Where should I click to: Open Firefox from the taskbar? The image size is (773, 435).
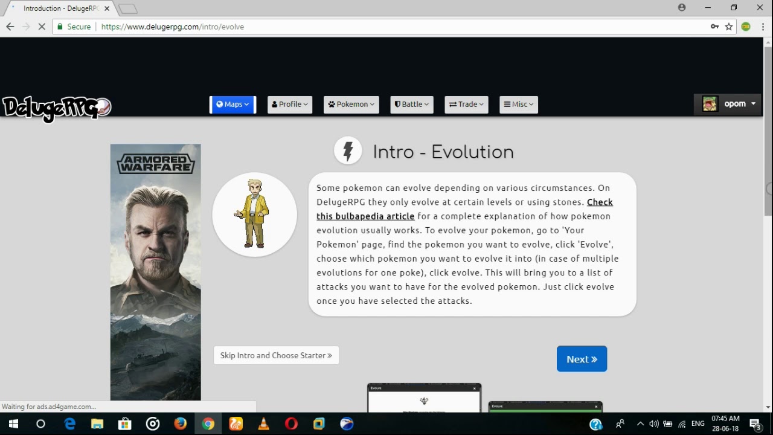181,424
